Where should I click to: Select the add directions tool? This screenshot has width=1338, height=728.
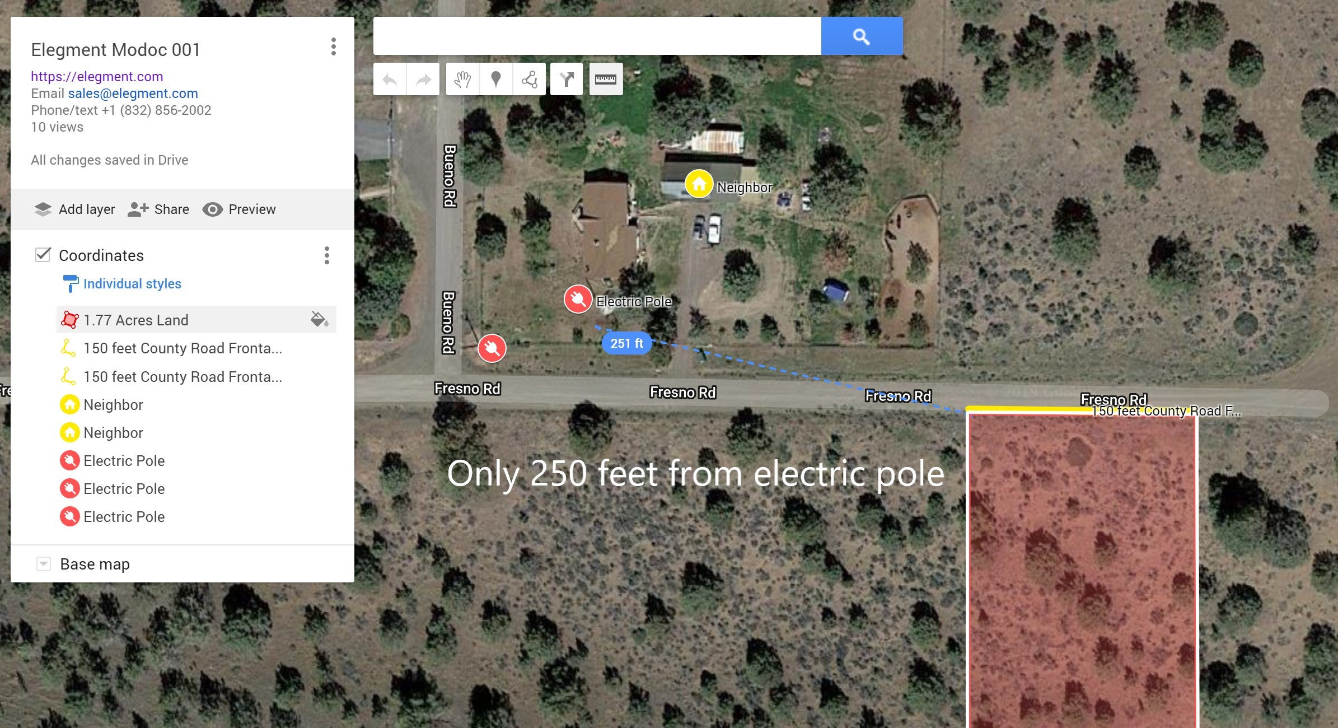pos(567,80)
